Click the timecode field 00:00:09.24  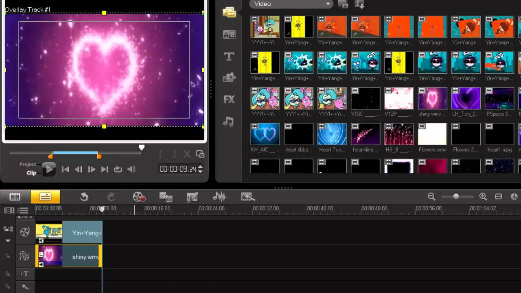click(178, 169)
